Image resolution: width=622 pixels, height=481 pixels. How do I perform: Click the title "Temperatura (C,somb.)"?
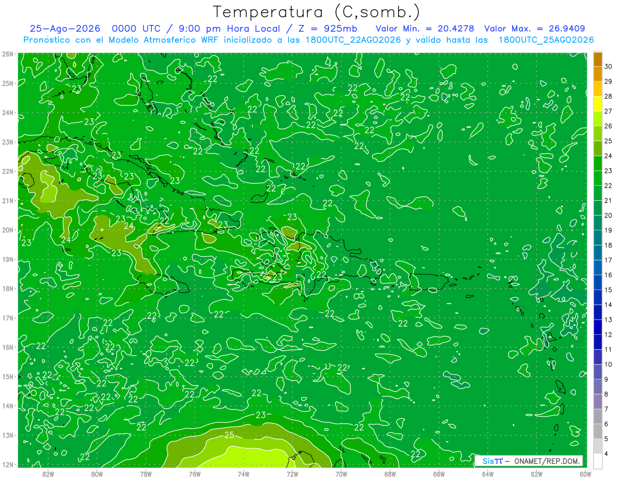(316, 11)
